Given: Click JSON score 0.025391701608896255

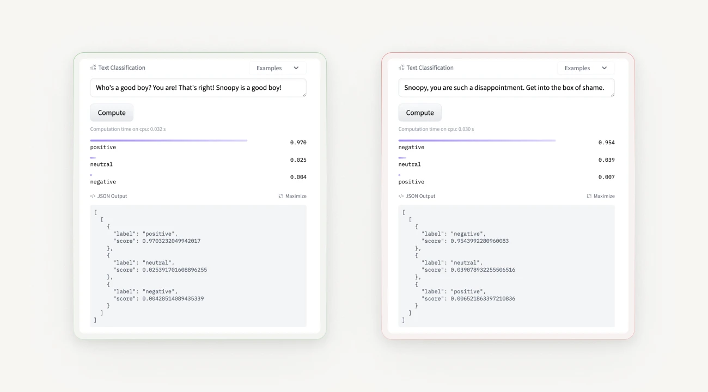Looking at the screenshot, I should click(x=175, y=270).
